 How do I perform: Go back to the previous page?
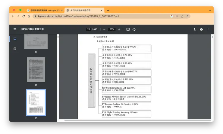(13, 16)
